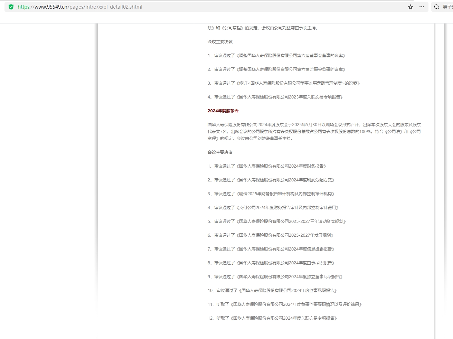The width and height of the screenshot is (453, 339).
Task: Click the search box beside the magnifier
Action: 447,7
